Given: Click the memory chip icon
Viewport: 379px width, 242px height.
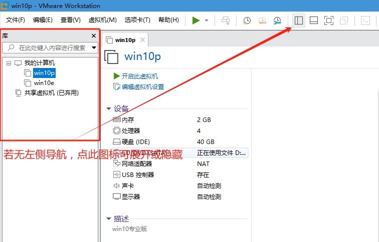Looking at the screenshot, I should [117, 119].
